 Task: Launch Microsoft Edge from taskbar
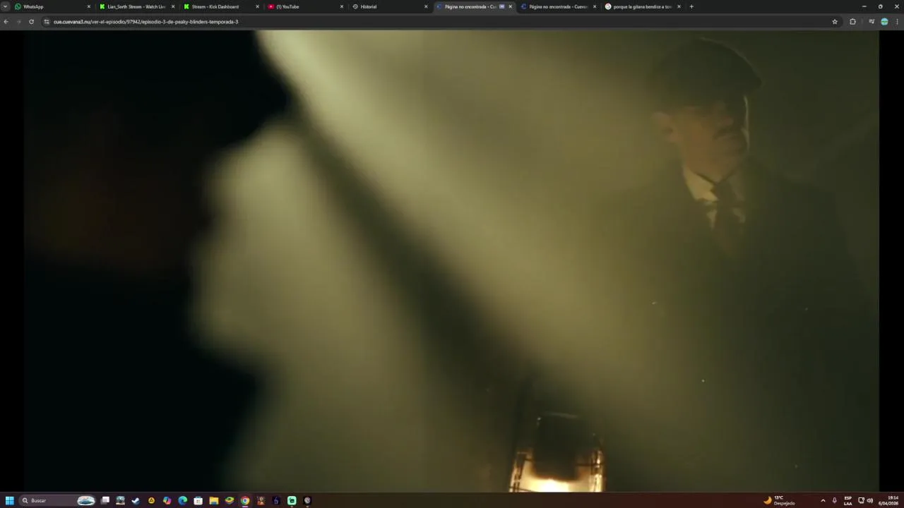(x=183, y=500)
